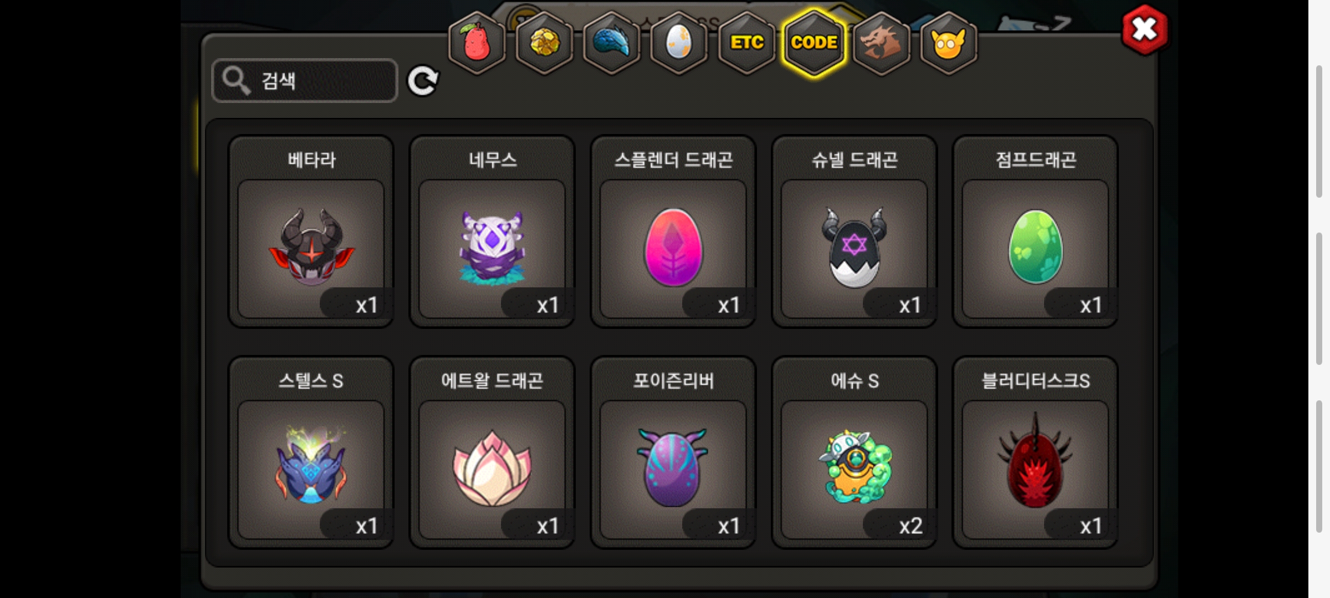Select the 슈넬 드래곤 star egg
Image resolution: width=1330 pixels, height=598 pixels.
[x=855, y=231]
